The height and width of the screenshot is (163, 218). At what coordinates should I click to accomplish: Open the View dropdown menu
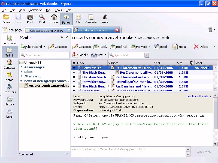99,55
